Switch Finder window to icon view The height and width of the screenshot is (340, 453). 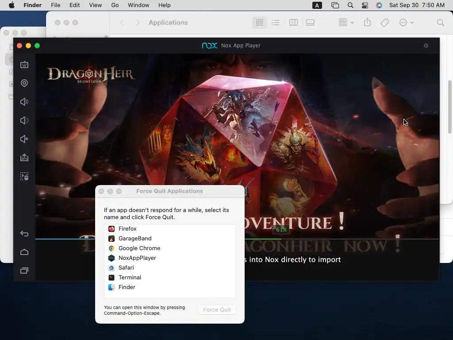(x=259, y=23)
